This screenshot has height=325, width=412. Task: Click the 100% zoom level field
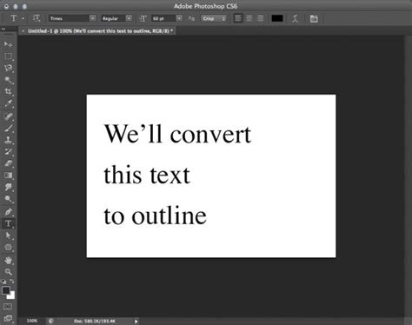coord(32,321)
